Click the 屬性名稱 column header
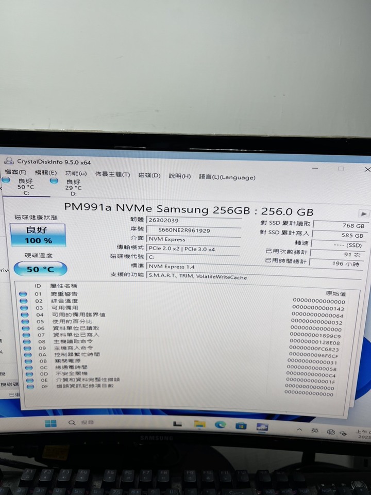 pyautogui.click(x=63, y=286)
